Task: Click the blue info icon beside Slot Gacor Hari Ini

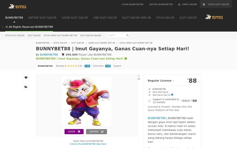Action: coord(172,95)
